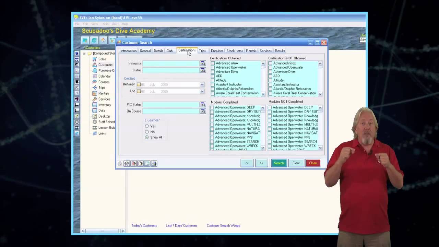Screen dimensions: 439x247
Task: Click the cart icon in left sidebar strip
Action: (77, 59)
